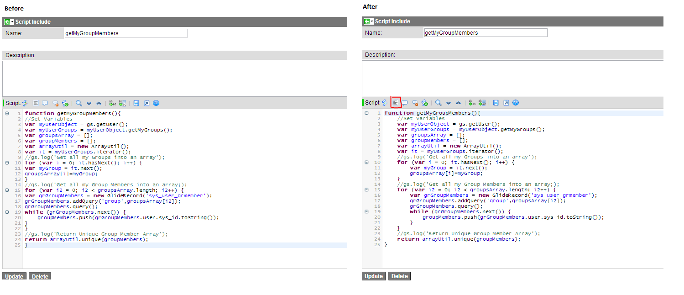684x295 pixels.
Task: Click line 17 addQuery code in Before panel
Action: tap(103, 201)
